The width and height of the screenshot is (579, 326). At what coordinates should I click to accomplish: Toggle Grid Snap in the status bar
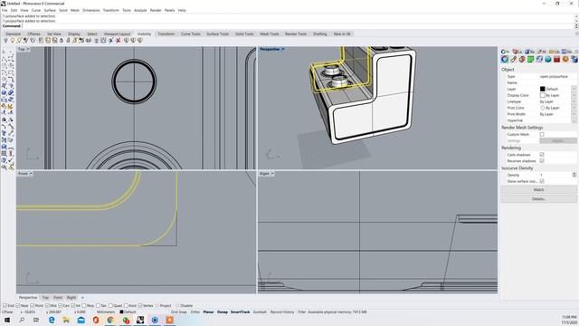pyautogui.click(x=179, y=312)
